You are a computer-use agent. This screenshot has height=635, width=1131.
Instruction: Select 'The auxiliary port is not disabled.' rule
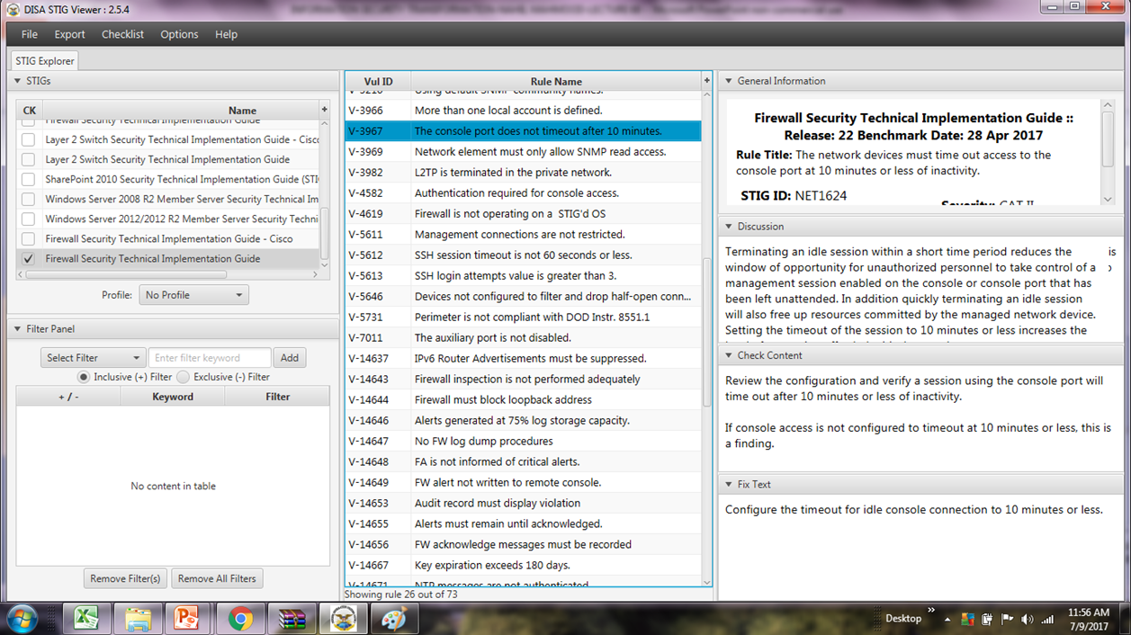[523, 338]
